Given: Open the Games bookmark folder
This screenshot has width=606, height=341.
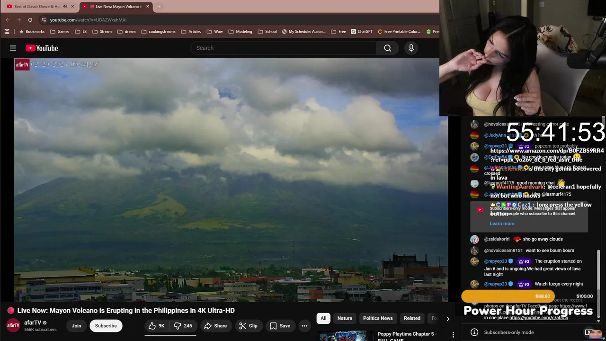Looking at the screenshot, I should point(60,32).
